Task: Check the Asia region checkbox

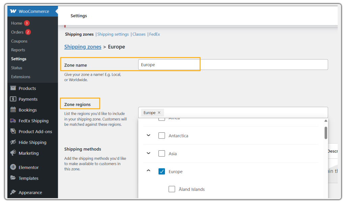Action: (x=162, y=153)
